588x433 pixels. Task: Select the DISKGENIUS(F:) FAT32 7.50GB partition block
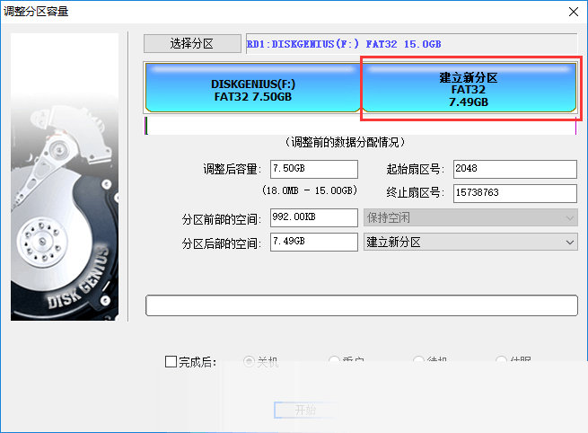coord(253,88)
